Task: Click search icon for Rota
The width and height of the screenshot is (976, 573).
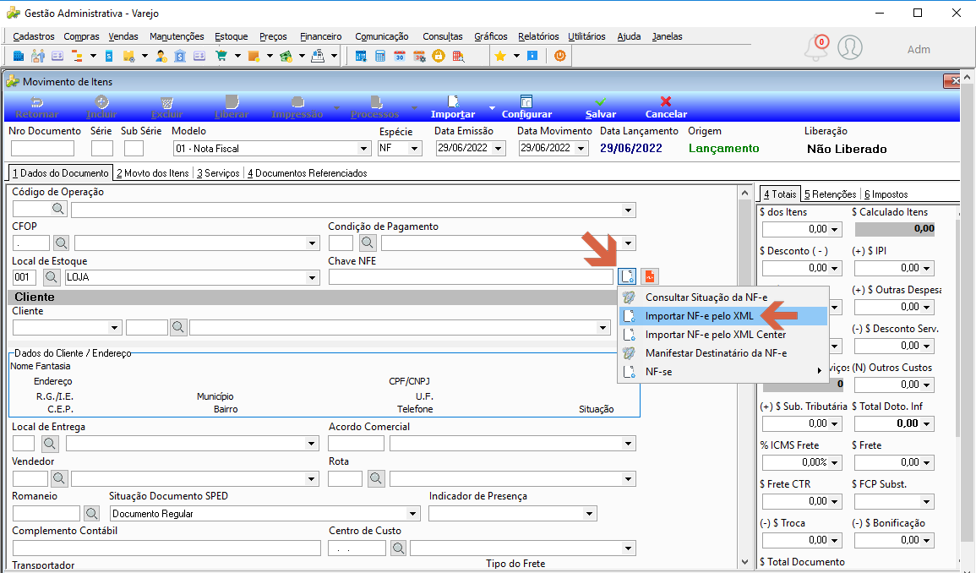Action: [x=376, y=478]
